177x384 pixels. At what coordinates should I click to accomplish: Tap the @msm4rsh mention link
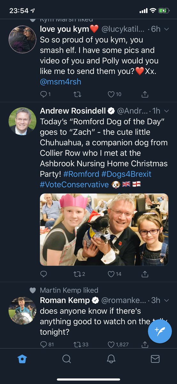(x=60, y=82)
